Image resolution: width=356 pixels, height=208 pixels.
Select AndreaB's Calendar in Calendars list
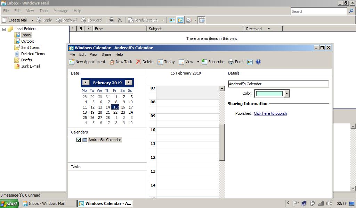coord(105,140)
